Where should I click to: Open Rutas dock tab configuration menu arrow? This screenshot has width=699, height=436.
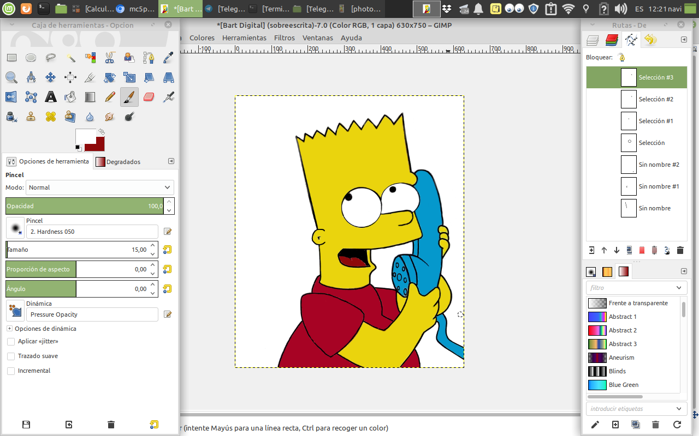coord(684,39)
